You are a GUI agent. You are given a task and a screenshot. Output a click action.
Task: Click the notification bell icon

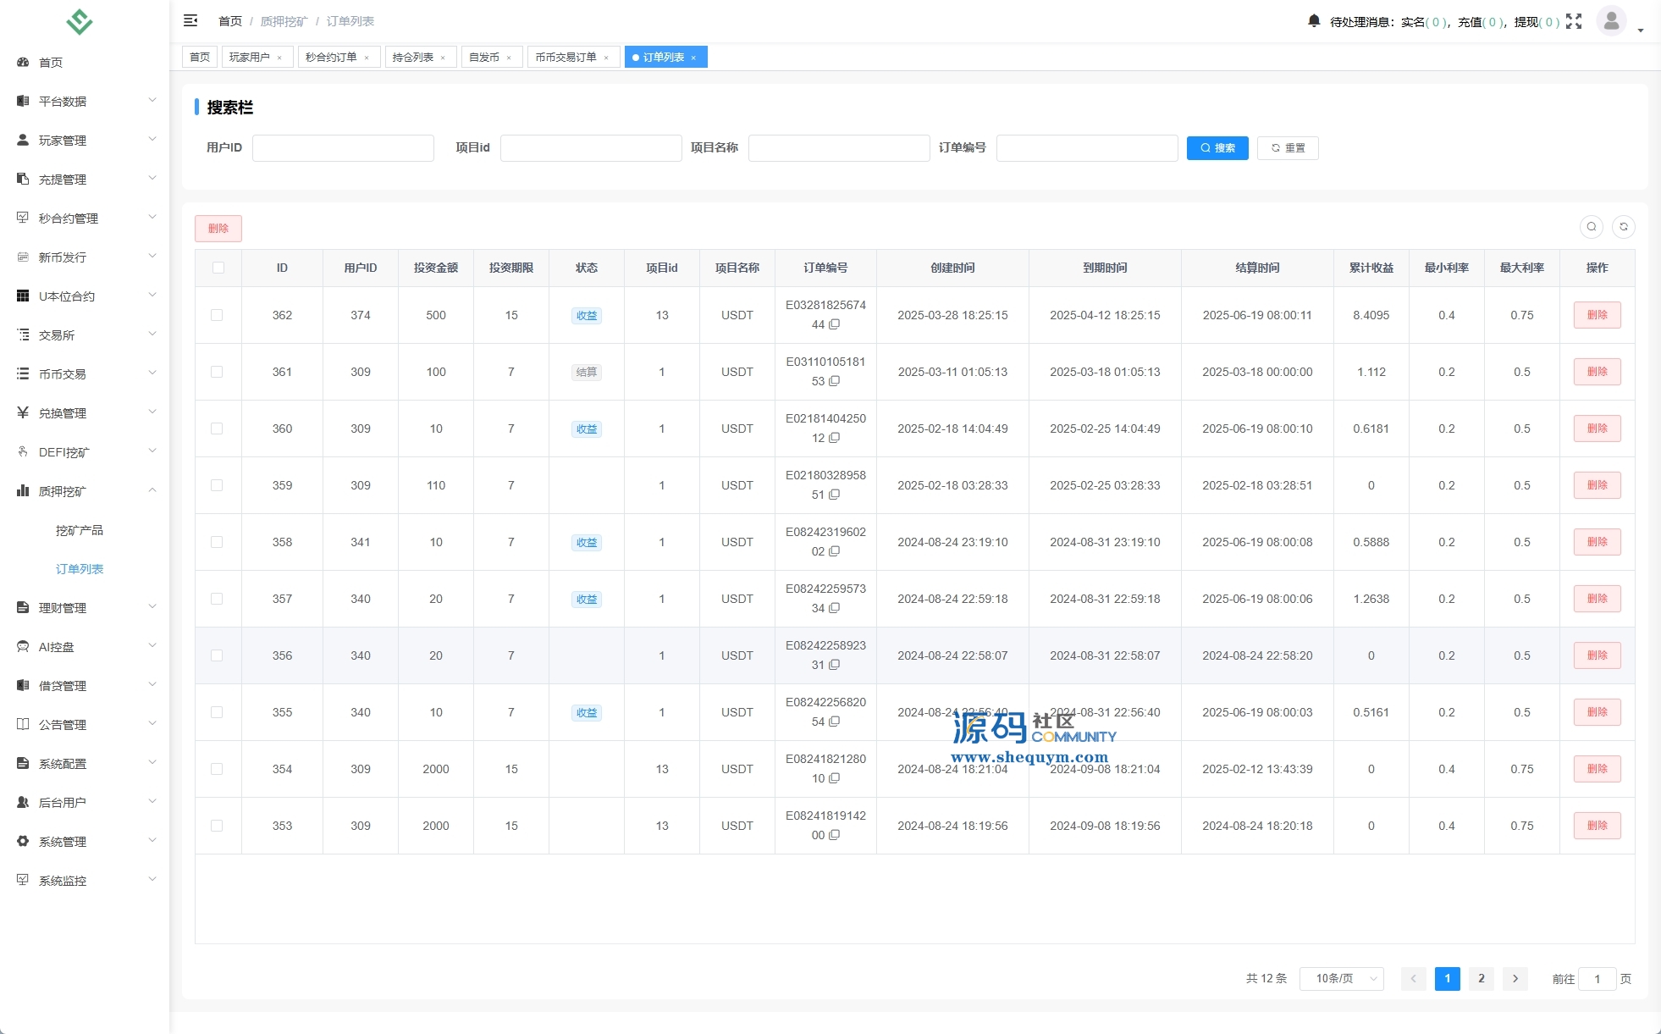[x=1313, y=21]
